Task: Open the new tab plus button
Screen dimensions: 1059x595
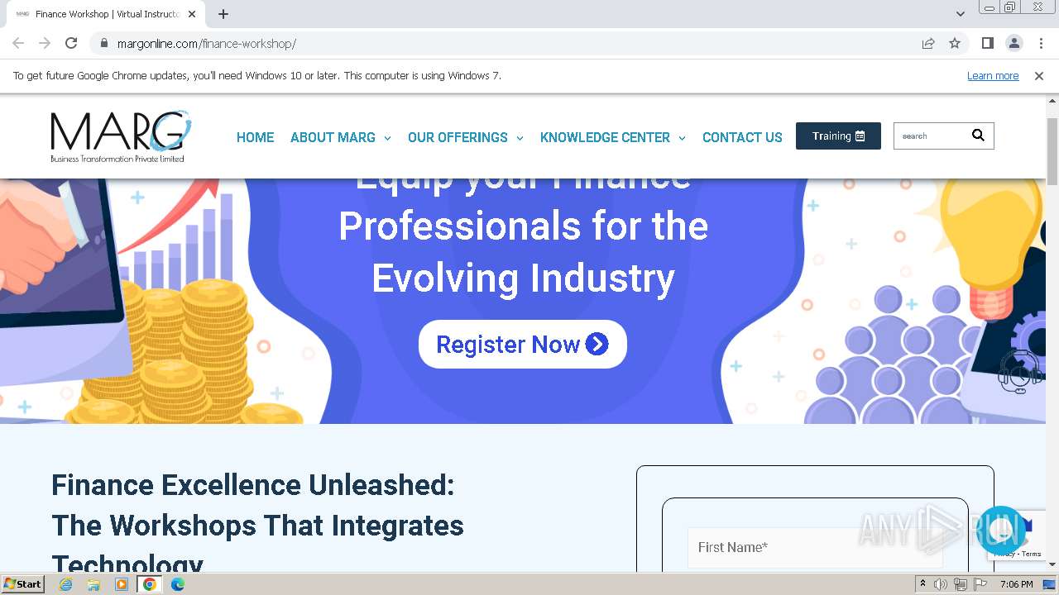Action: [223, 14]
